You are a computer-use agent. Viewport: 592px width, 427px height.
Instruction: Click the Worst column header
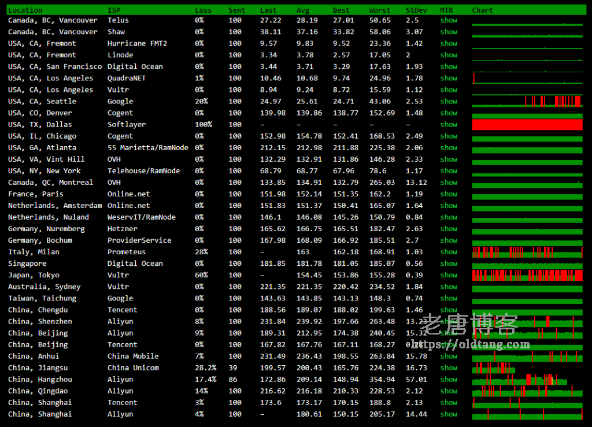380,10
